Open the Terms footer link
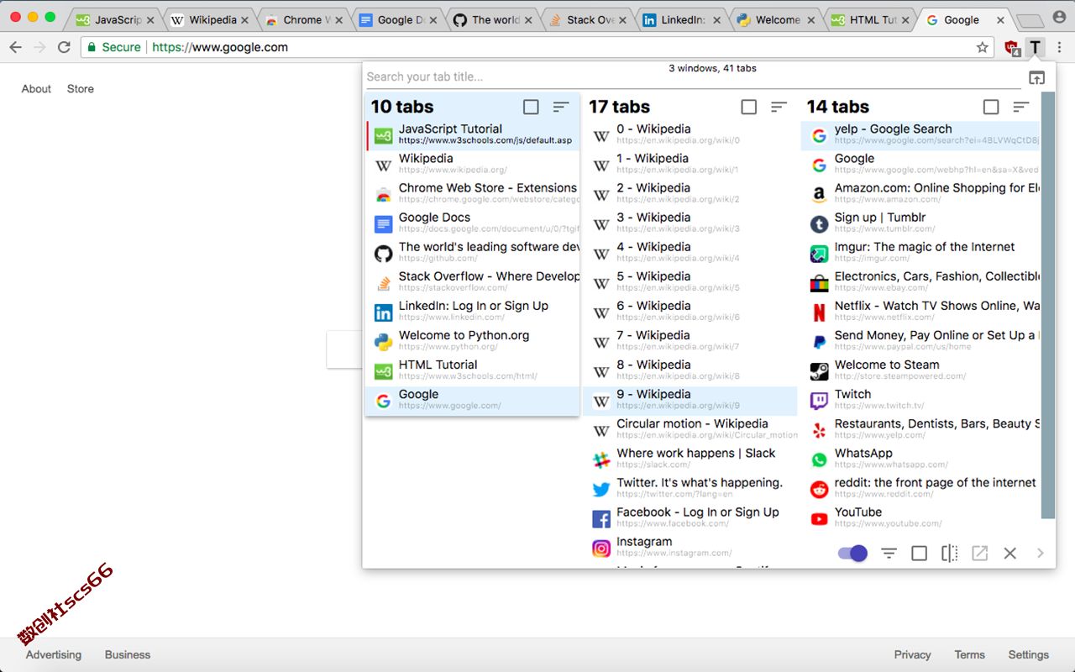The image size is (1075, 672). [x=969, y=654]
